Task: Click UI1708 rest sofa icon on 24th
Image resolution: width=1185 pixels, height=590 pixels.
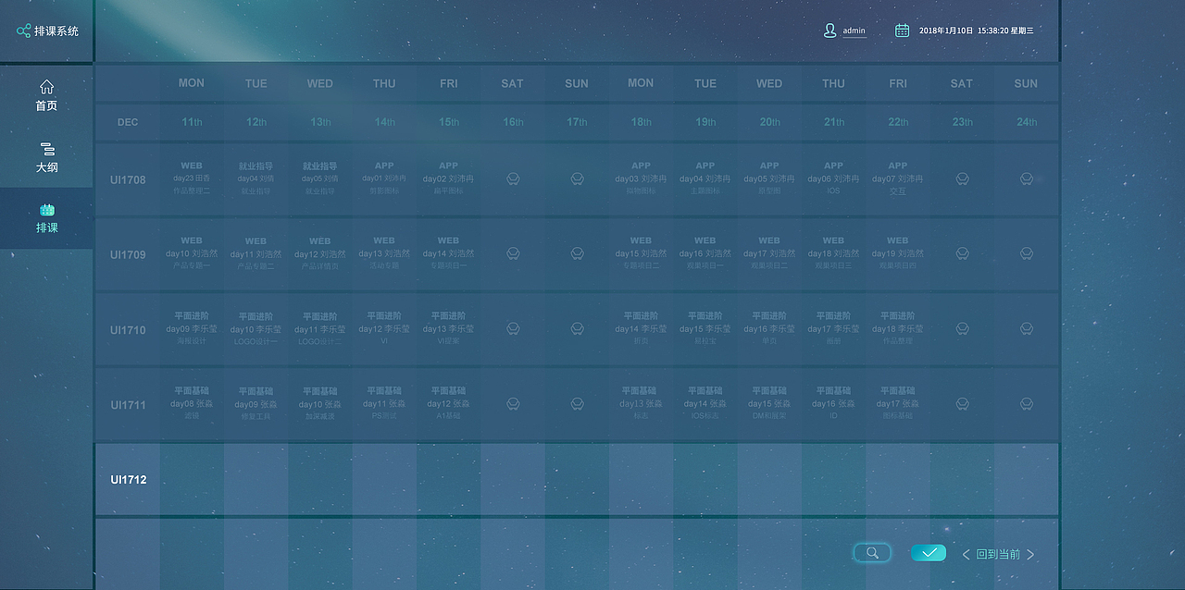Action: 1026,178
